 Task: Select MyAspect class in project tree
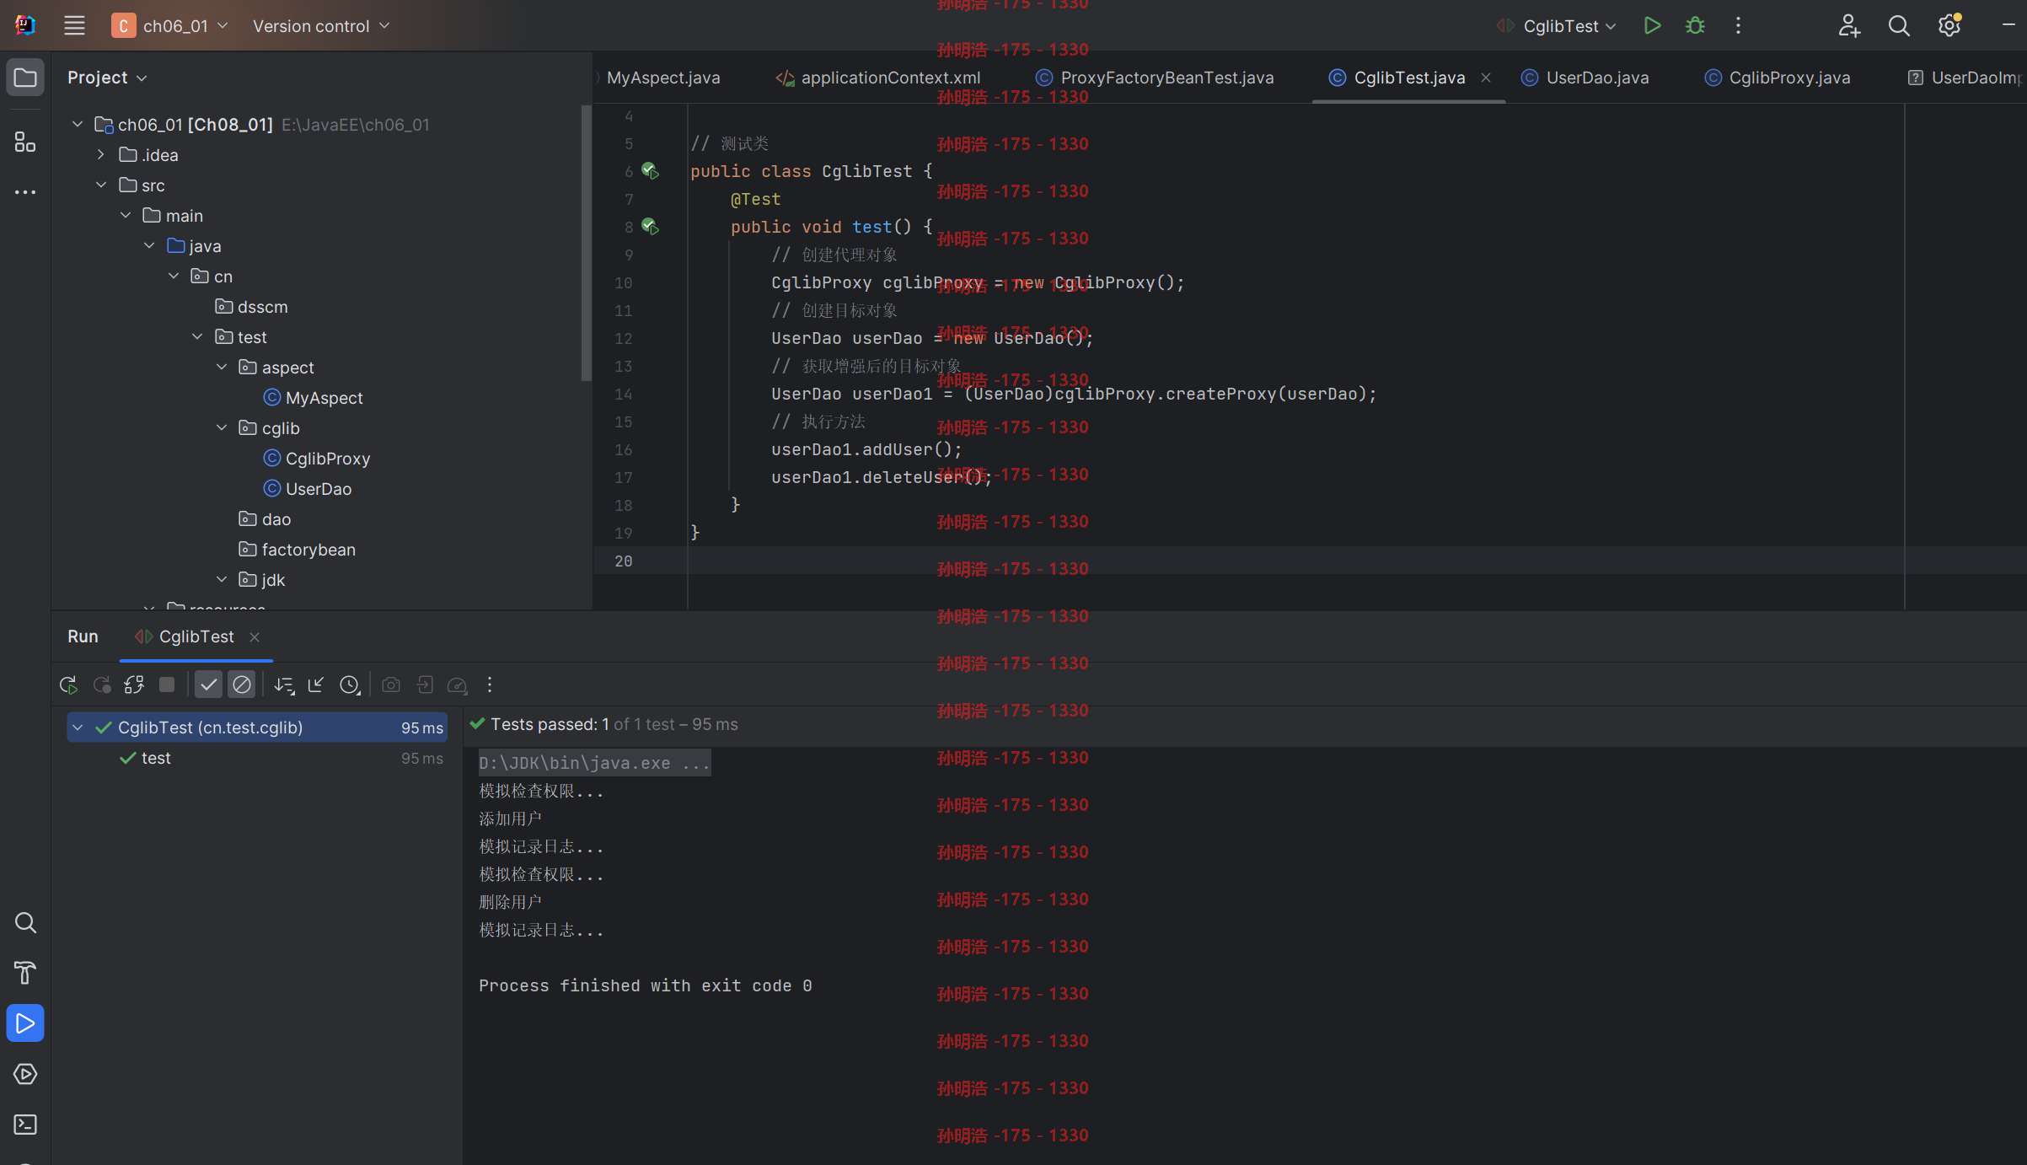pyautogui.click(x=313, y=398)
